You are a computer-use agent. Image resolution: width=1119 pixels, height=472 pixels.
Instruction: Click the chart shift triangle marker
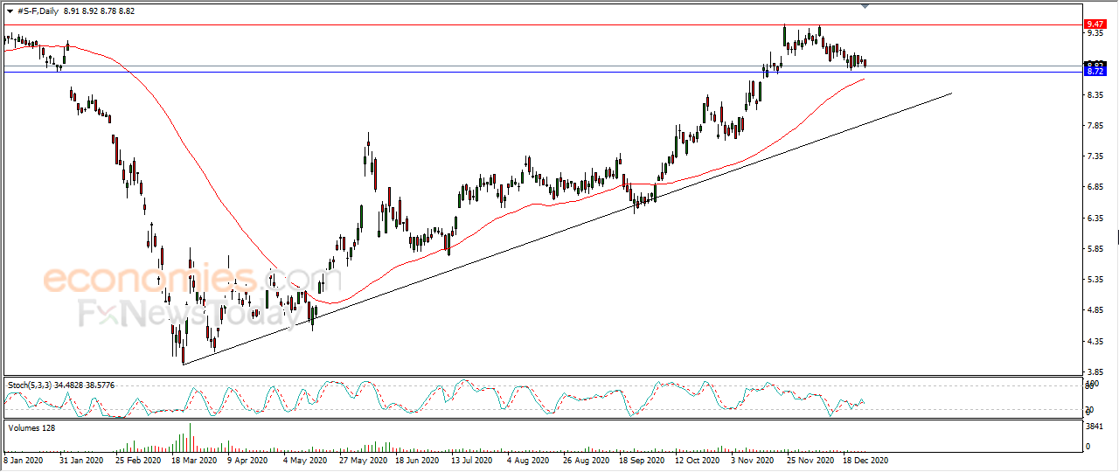[865, 7]
